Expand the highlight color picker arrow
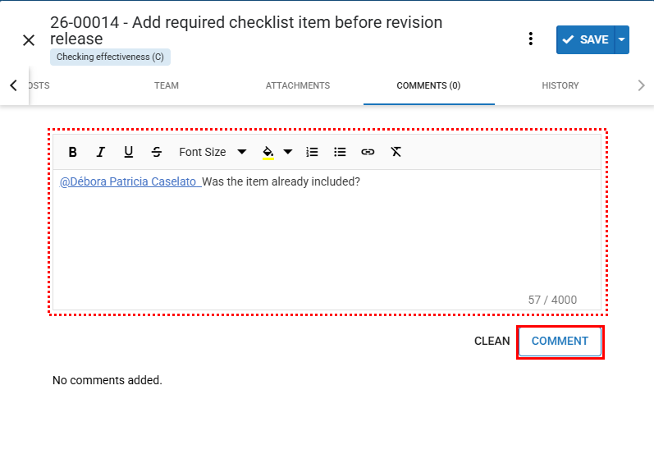 [288, 152]
